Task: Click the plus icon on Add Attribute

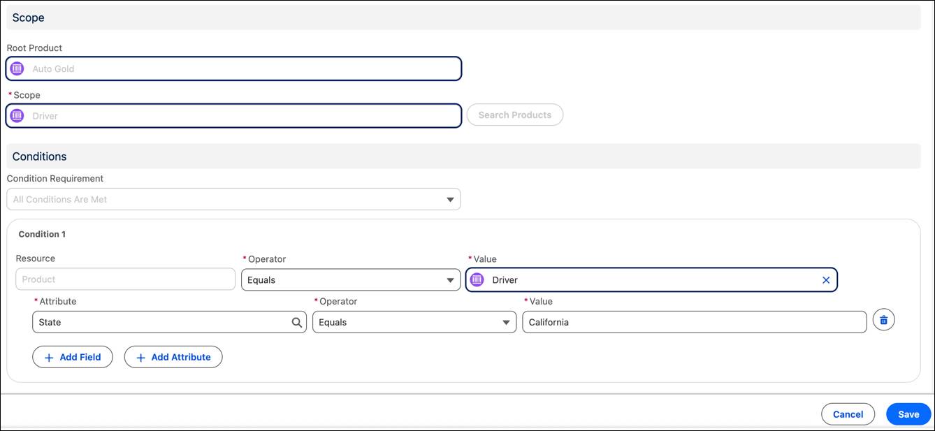Action: tap(140, 357)
